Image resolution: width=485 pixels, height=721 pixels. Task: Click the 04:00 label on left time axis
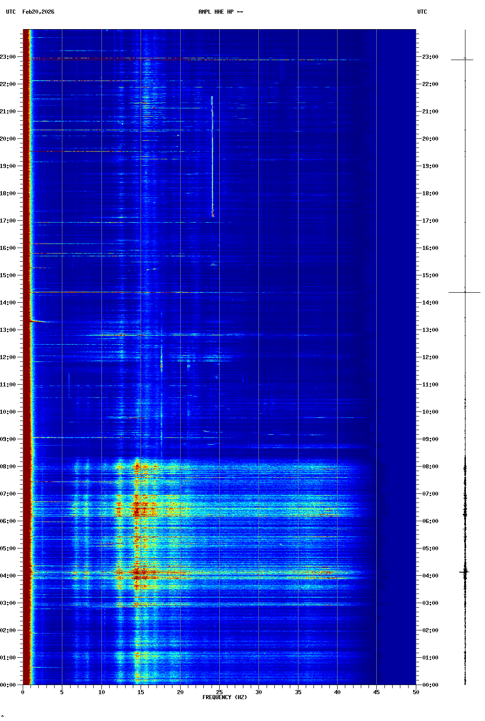tap(8, 576)
